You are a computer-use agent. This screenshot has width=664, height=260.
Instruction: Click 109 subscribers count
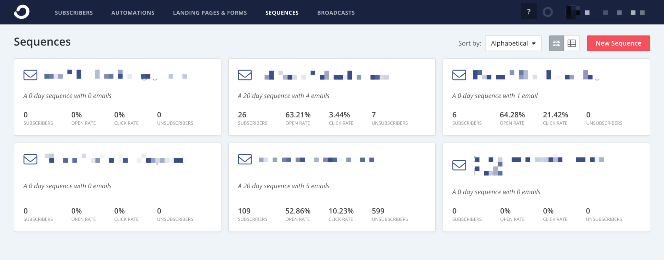[244, 211]
